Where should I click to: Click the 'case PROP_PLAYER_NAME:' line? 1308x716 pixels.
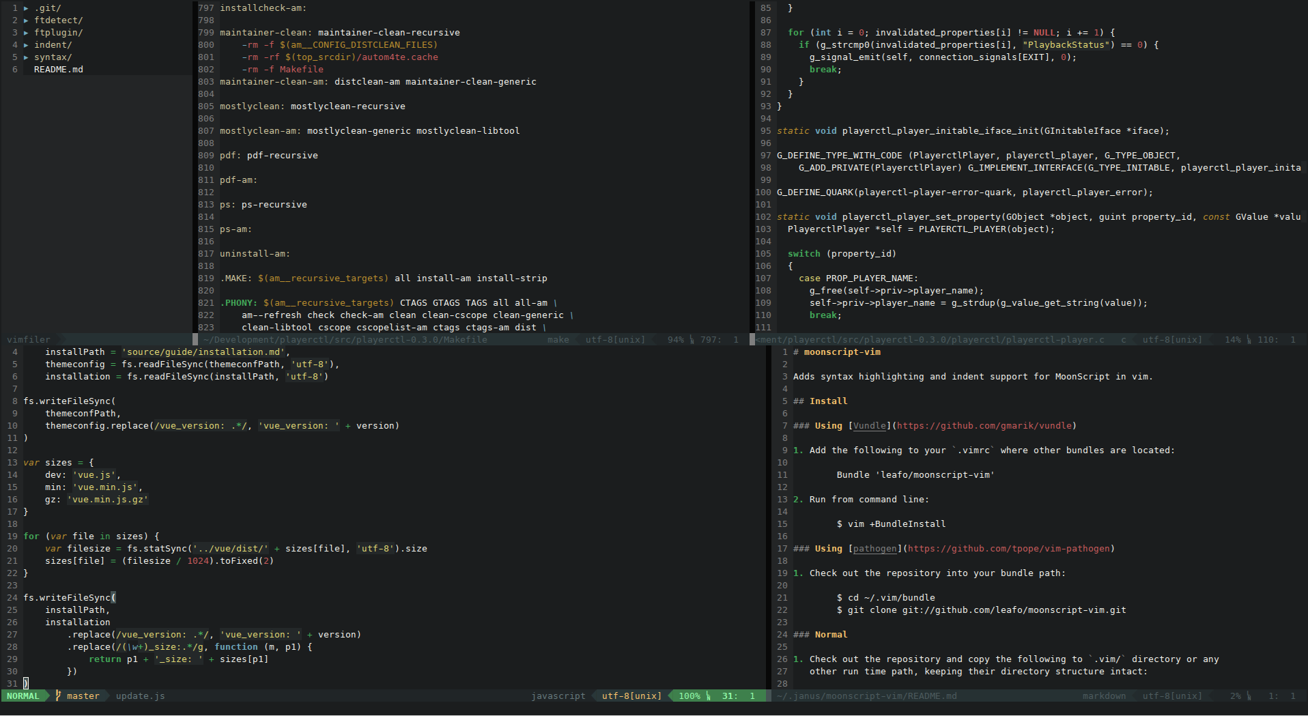click(x=859, y=278)
